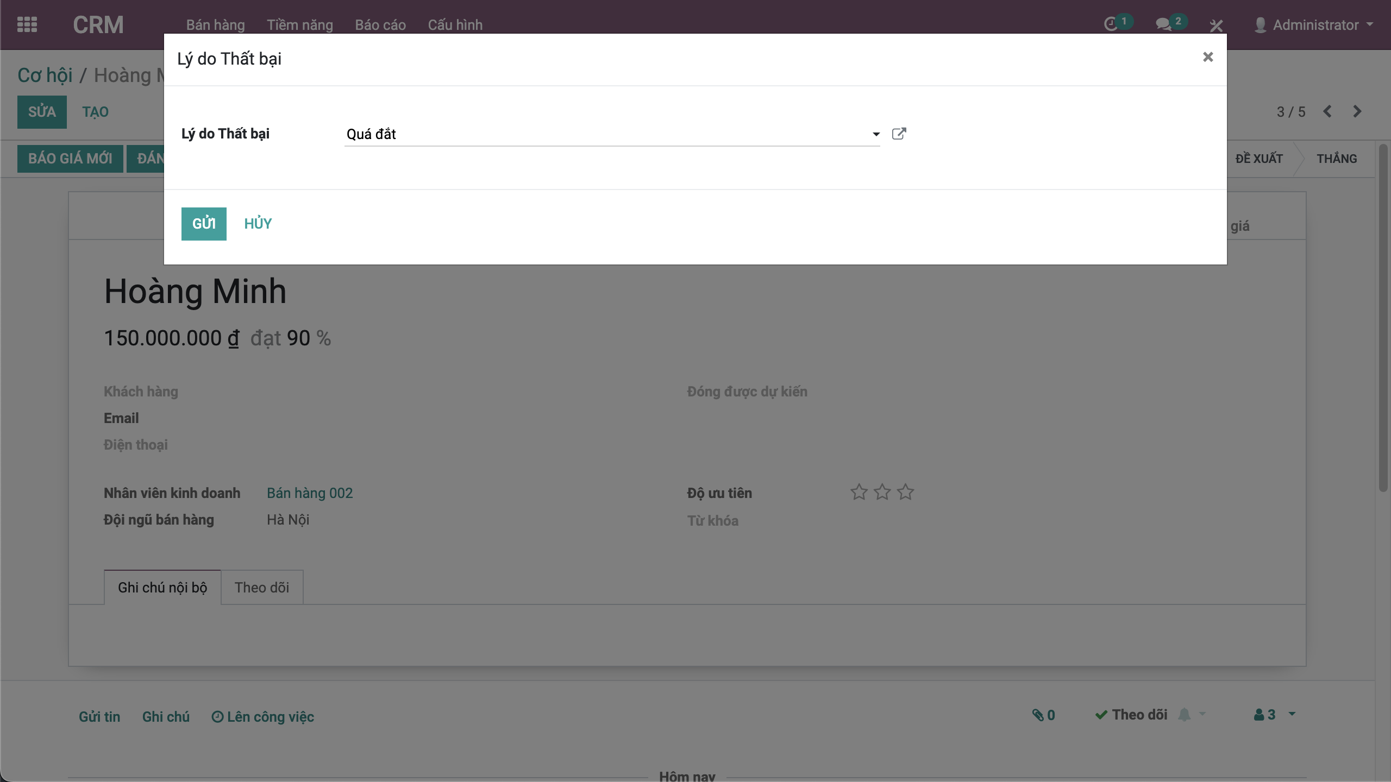1391x782 pixels.
Task: Set priority to first star
Action: pyautogui.click(x=859, y=492)
